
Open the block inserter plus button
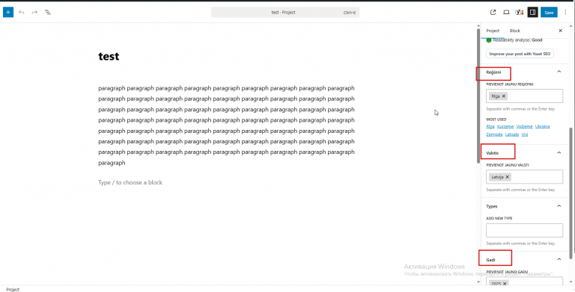click(8, 12)
